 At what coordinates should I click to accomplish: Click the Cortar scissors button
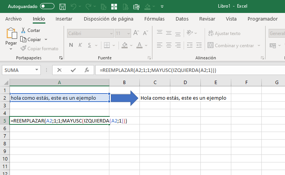pyautogui.click(x=30, y=30)
